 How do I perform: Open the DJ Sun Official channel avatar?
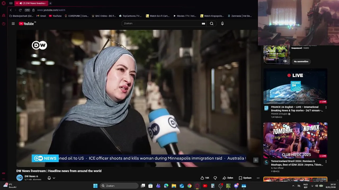266,162
